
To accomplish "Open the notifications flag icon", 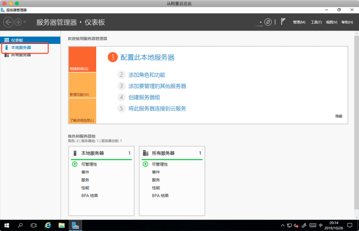I will coord(283,22).
